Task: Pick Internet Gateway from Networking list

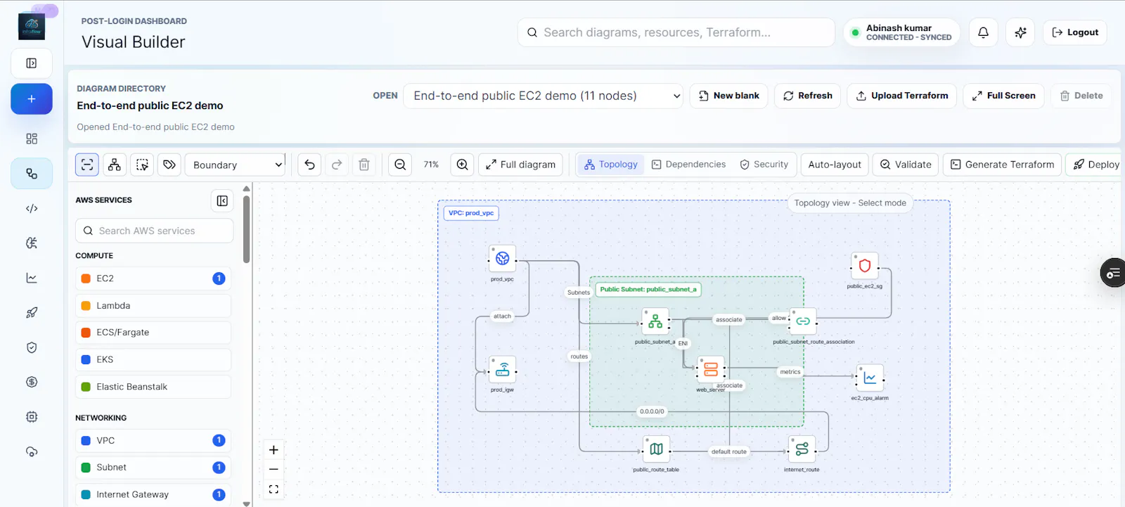Action: [x=153, y=494]
